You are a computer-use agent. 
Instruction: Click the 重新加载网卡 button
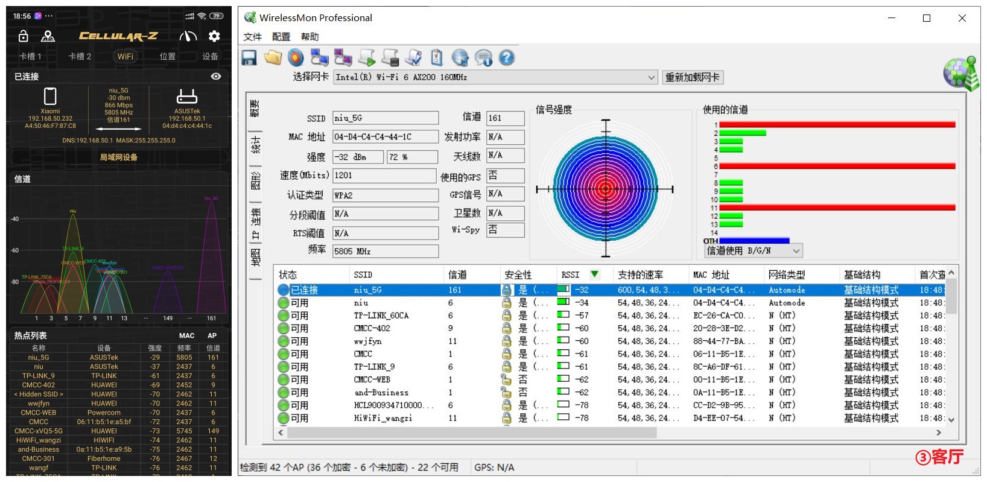(693, 77)
